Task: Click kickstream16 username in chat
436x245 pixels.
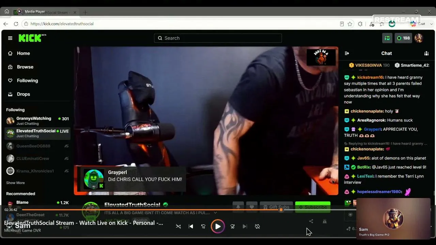Action: (x=370, y=78)
